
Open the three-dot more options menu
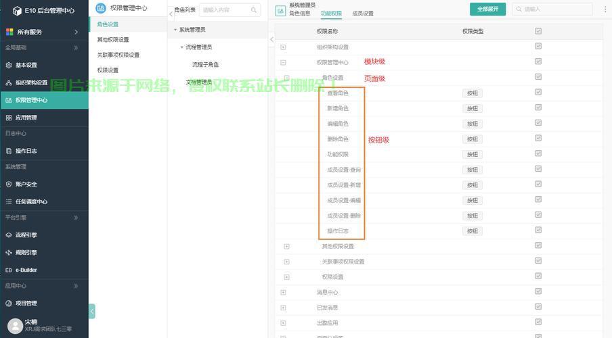click(605, 9)
